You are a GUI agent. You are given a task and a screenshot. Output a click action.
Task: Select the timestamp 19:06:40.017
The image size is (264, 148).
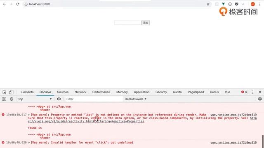[x=16, y=115]
